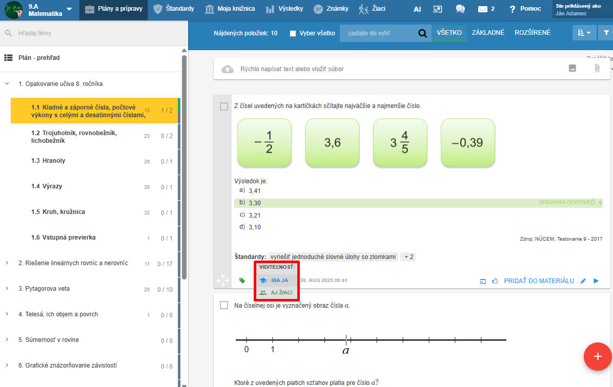
Task: Click the green tag icon under the question
Action: click(x=242, y=281)
